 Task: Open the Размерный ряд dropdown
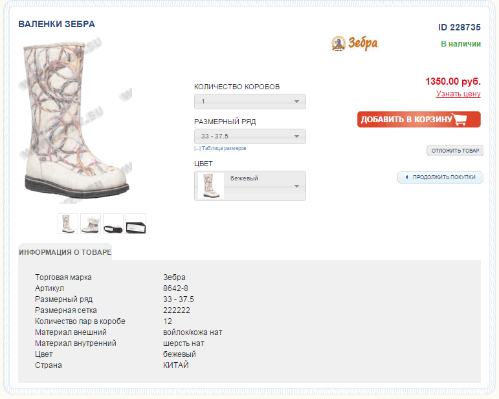[250, 136]
